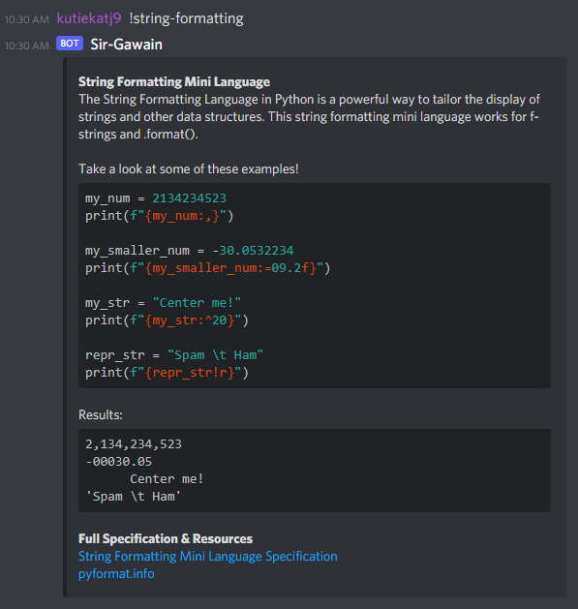578x609 pixels.
Task: Click the !string-formatting command message text
Action: point(186,18)
